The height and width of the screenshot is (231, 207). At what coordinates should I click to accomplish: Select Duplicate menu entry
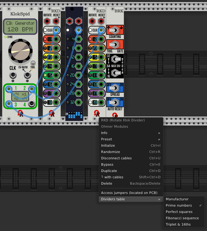tap(131, 171)
